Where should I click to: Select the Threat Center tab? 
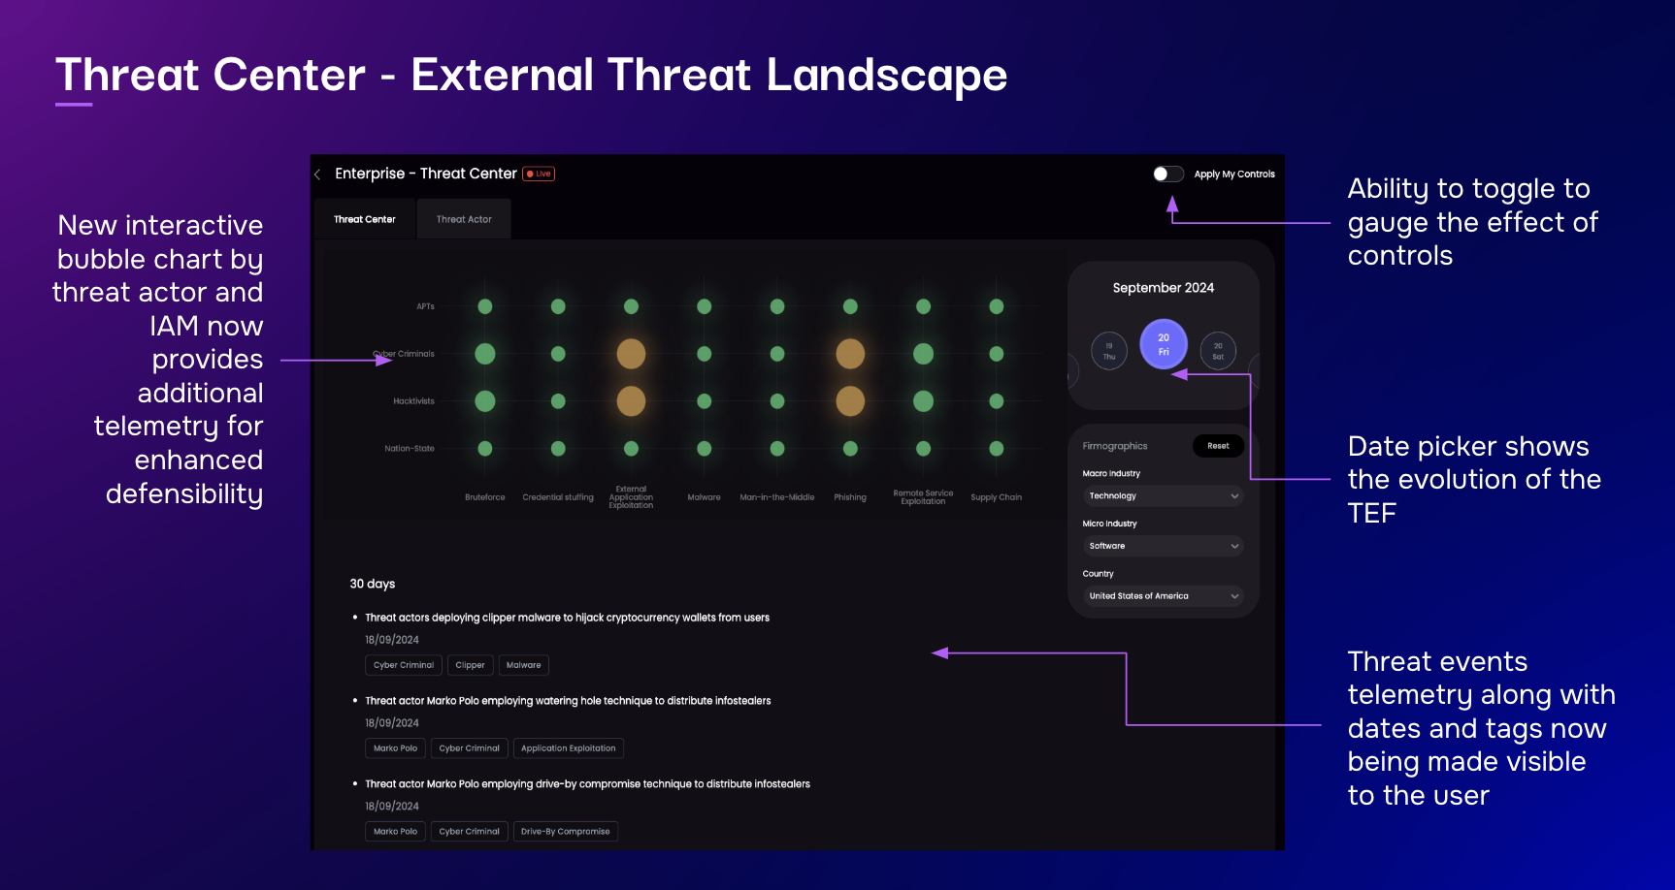(364, 218)
